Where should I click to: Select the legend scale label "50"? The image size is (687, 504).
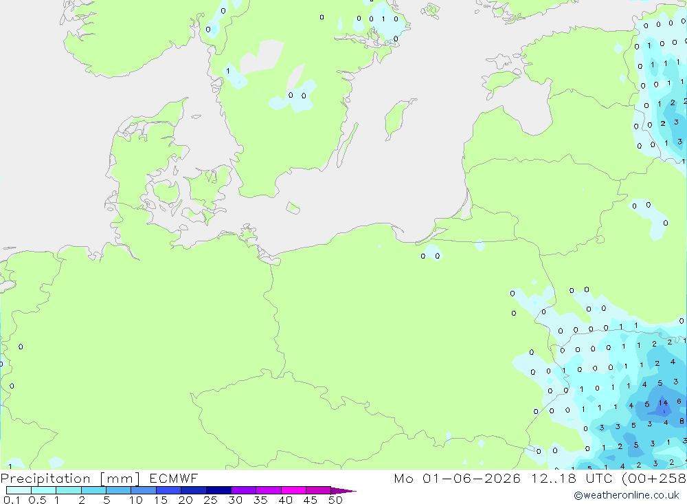click(x=336, y=500)
